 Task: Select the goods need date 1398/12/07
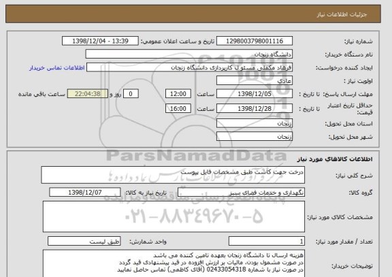point(85,193)
